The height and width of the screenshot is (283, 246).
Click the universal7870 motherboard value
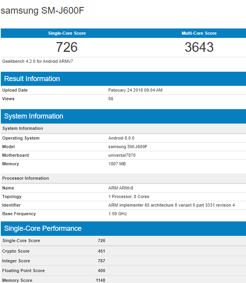122,155
